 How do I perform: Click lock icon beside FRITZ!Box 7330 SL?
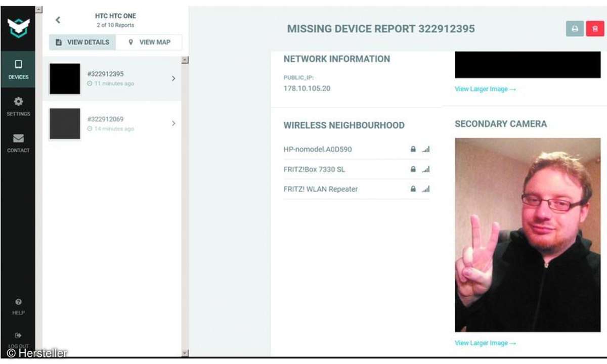tap(413, 169)
